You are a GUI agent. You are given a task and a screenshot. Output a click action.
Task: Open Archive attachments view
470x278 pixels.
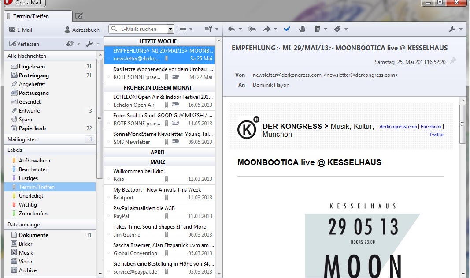pyautogui.click(x=49, y=270)
